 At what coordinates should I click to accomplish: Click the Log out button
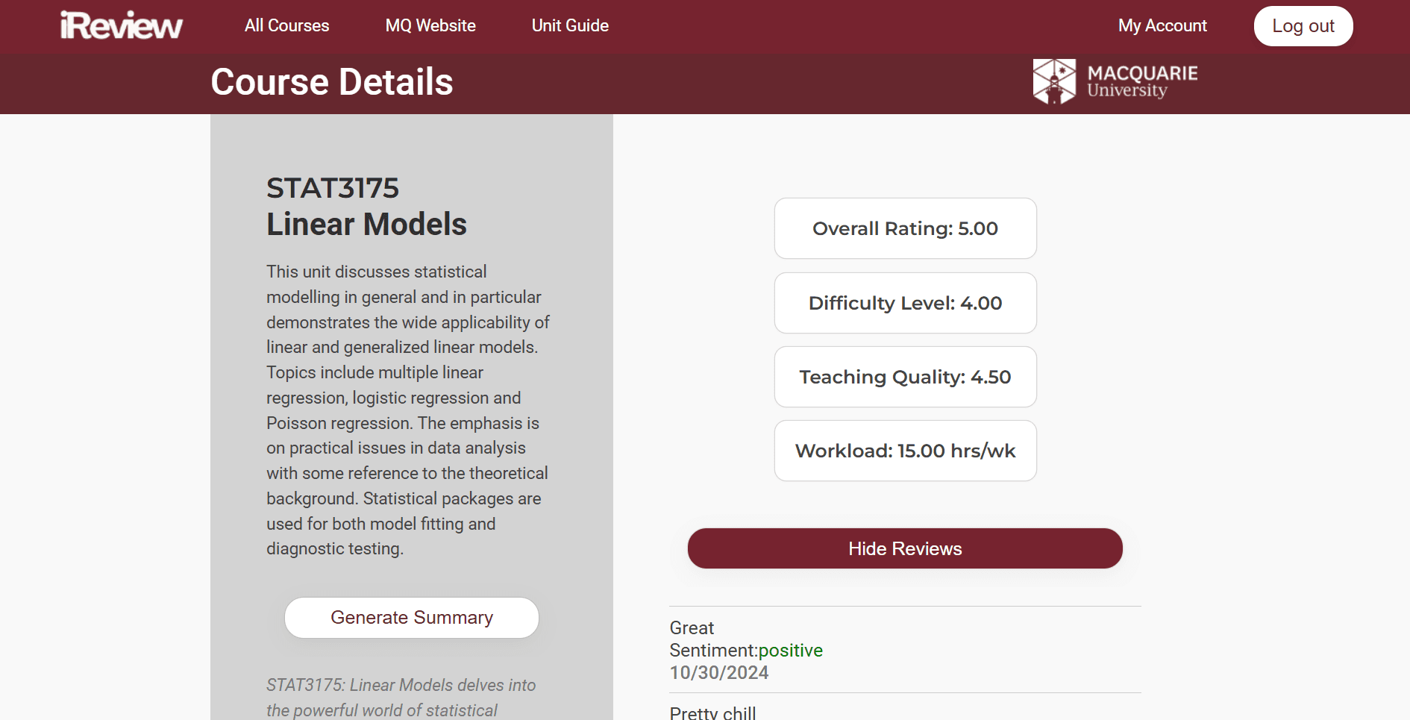point(1303,26)
